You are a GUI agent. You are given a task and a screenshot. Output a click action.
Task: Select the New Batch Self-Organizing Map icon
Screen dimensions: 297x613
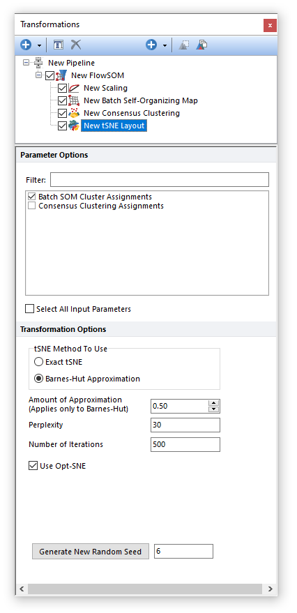click(x=74, y=100)
